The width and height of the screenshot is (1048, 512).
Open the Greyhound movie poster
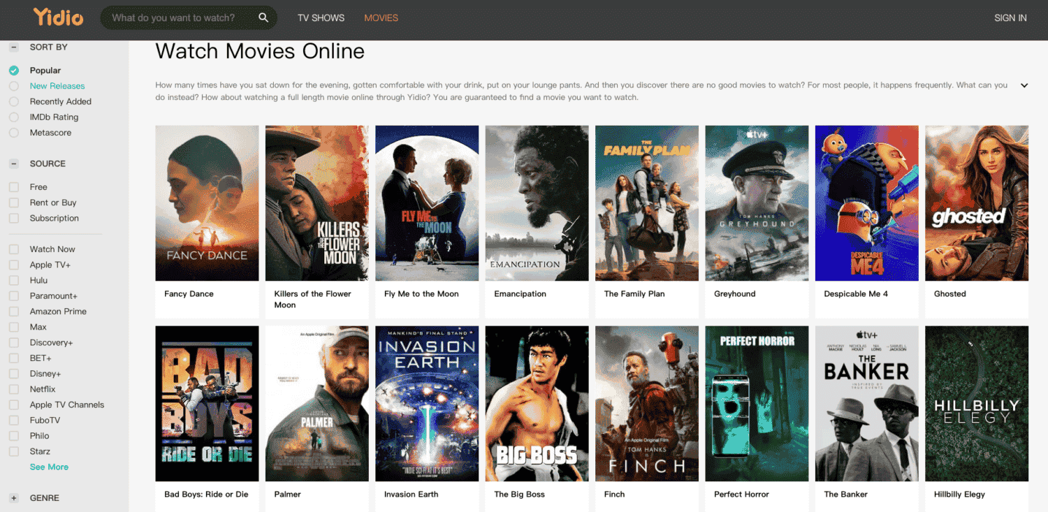pyautogui.click(x=757, y=203)
